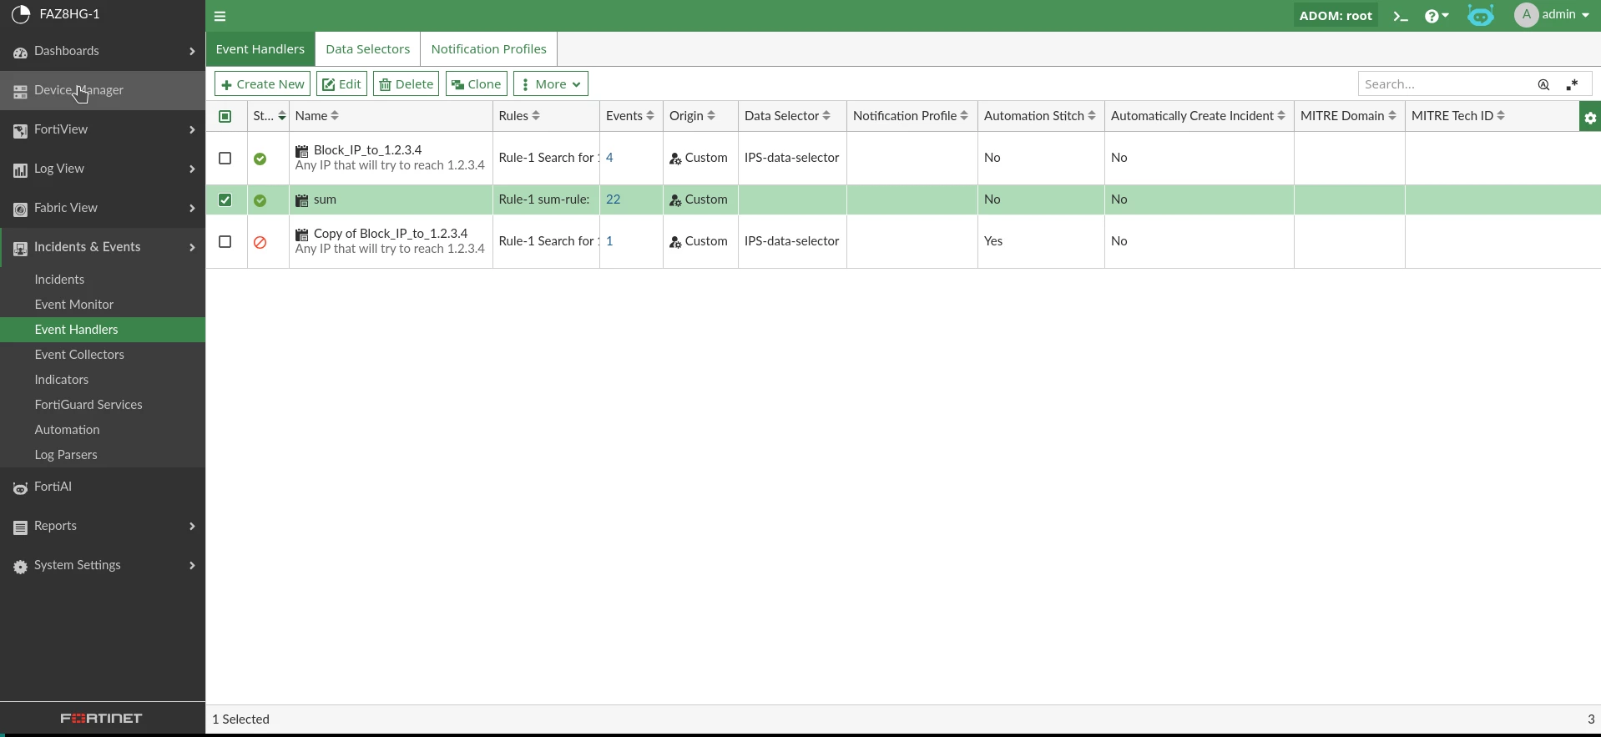This screenshot has height=737, width=1601.
Task: Open Device Manager in sidebar
Action: (103, 90)
